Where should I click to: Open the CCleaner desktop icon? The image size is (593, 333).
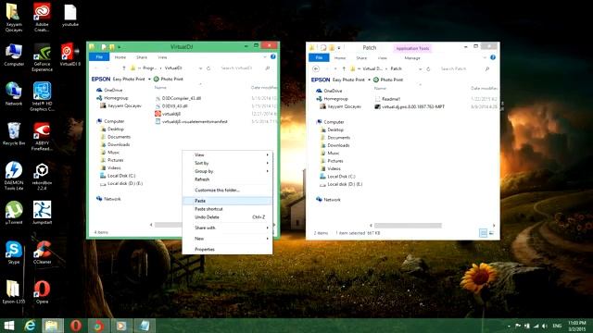point(42,252)
